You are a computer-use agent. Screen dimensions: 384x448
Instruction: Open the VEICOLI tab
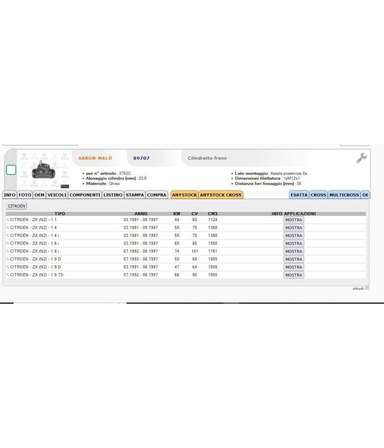point(57,195)
